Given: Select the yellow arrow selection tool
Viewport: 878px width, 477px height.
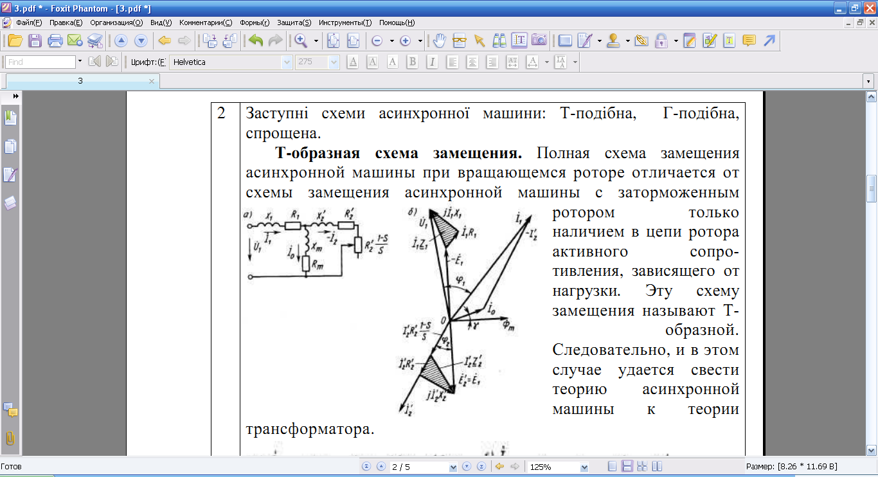Looking at the screenshot, I should pyautogui.click(x=479, y=40).
